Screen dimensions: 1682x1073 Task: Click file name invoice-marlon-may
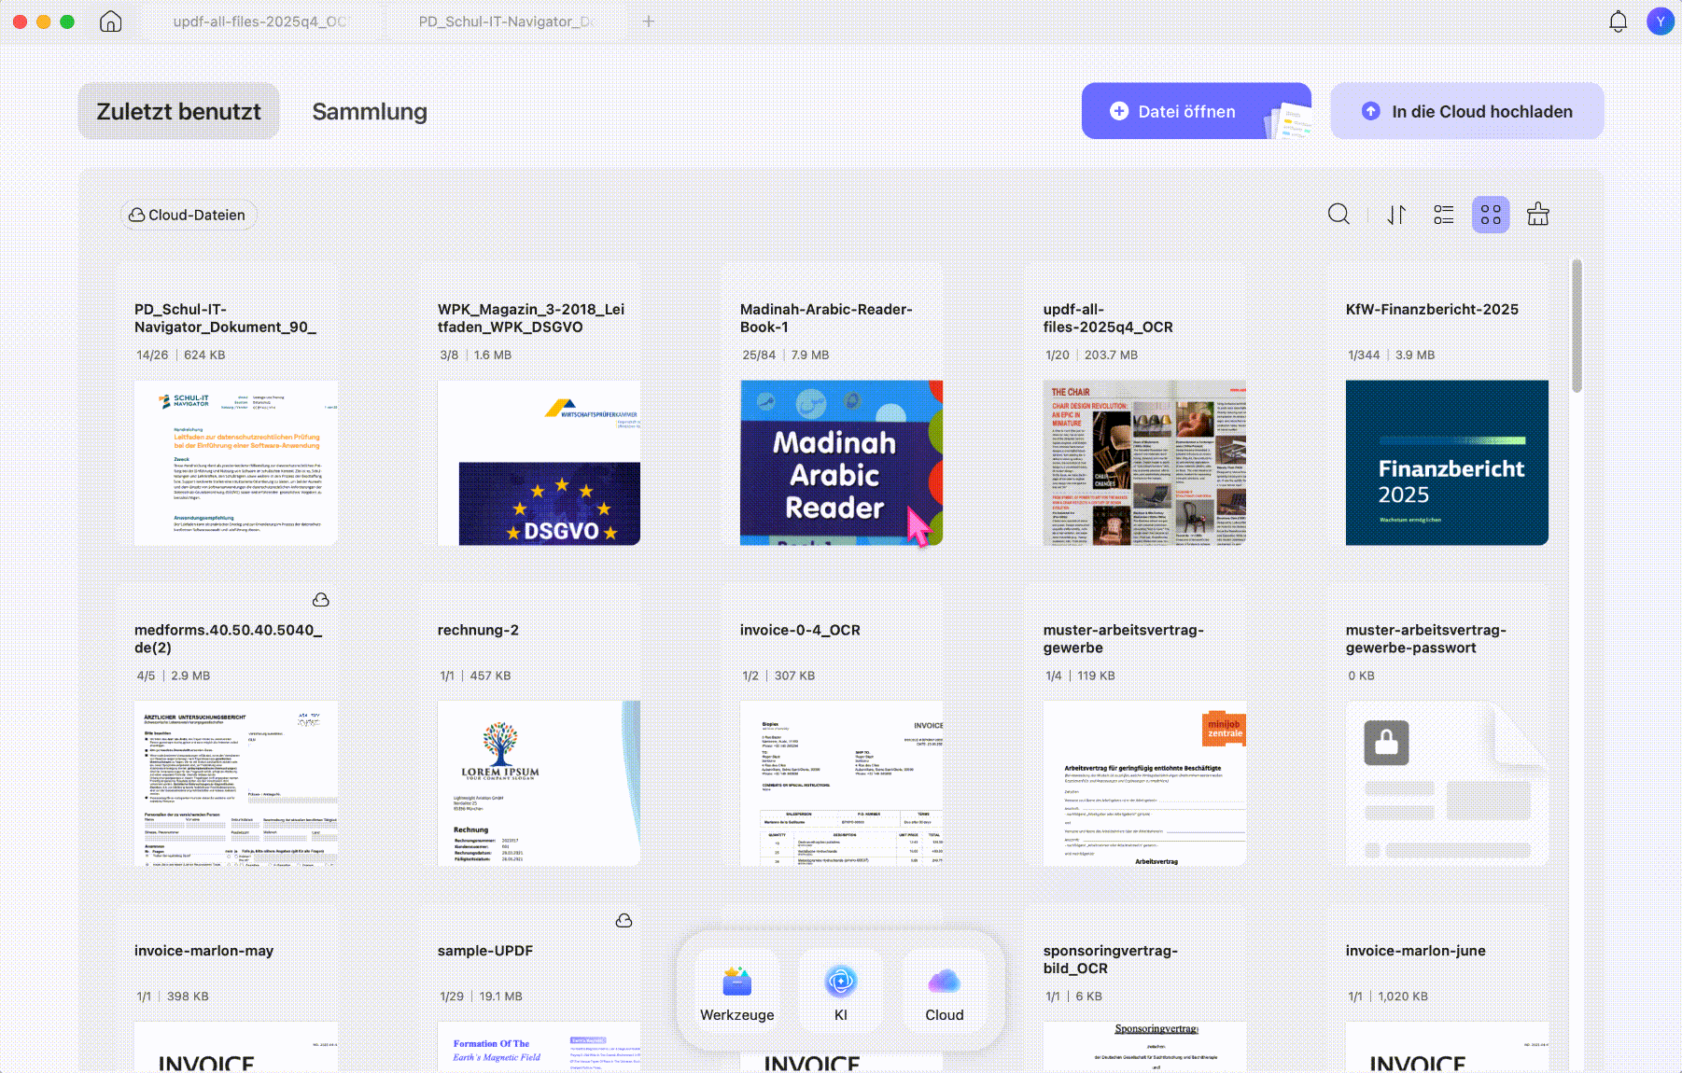tap(203, 951)
